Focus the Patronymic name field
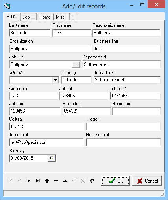The width and height of the screenshot is (168, 200). (126, 33)
